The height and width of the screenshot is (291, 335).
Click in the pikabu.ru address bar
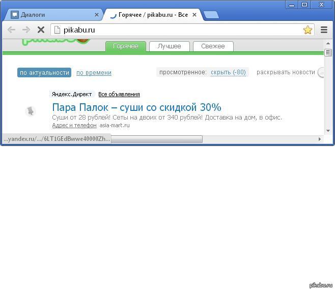pyautogui.click(x=178, y=30)
